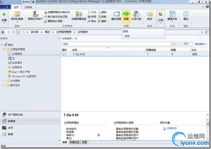The height and width of the screenshot is (149, 211).
Task: Click the Retire (停用) ribbon button
Action: click(x=92, y=17)
